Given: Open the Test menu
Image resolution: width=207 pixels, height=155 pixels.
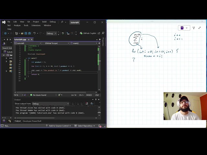Looking at the screenshot, I should (x=9, y=25).
